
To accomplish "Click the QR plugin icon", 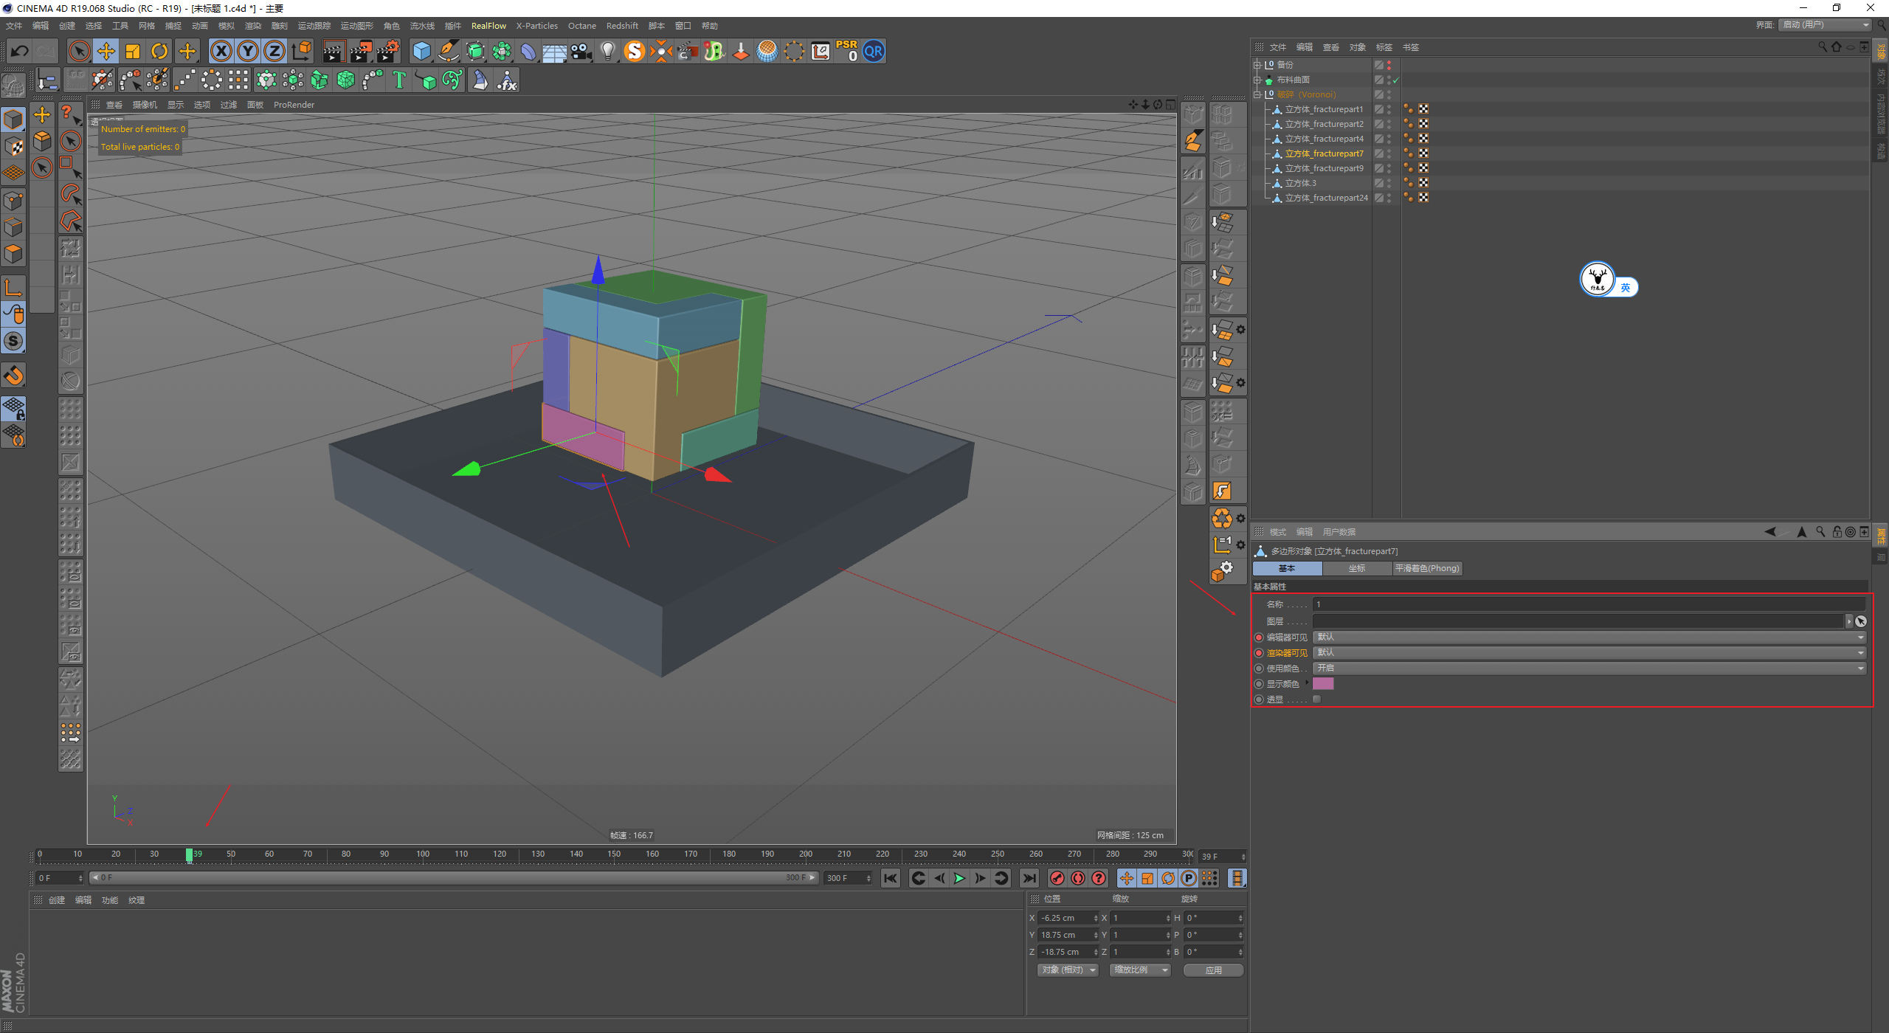I will pos(874,51).
